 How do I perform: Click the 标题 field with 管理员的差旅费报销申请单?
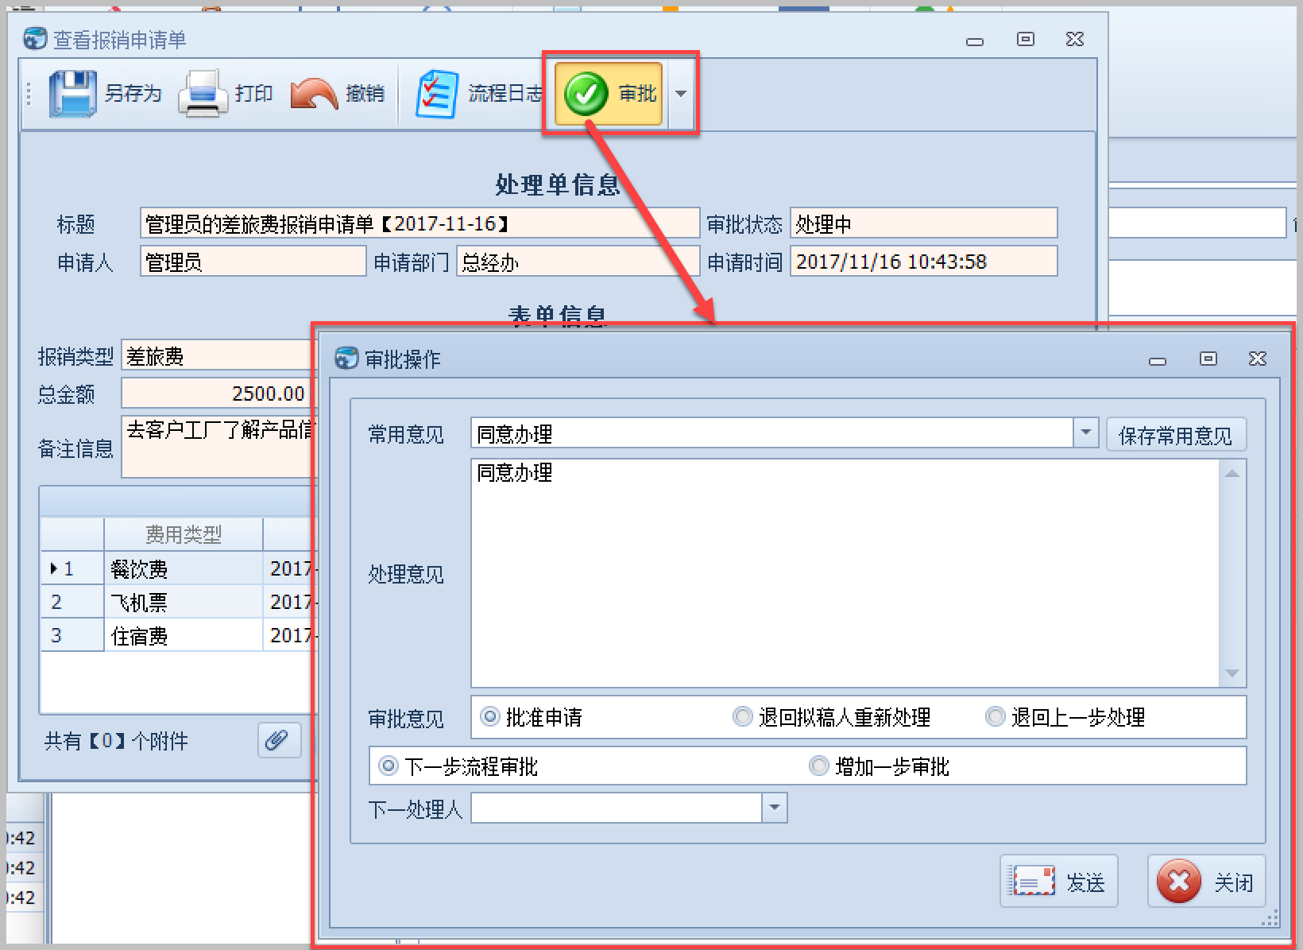coord(420,223)
